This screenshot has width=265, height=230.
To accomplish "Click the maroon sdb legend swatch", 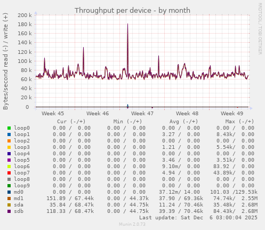I will click(x=9, y=211).
